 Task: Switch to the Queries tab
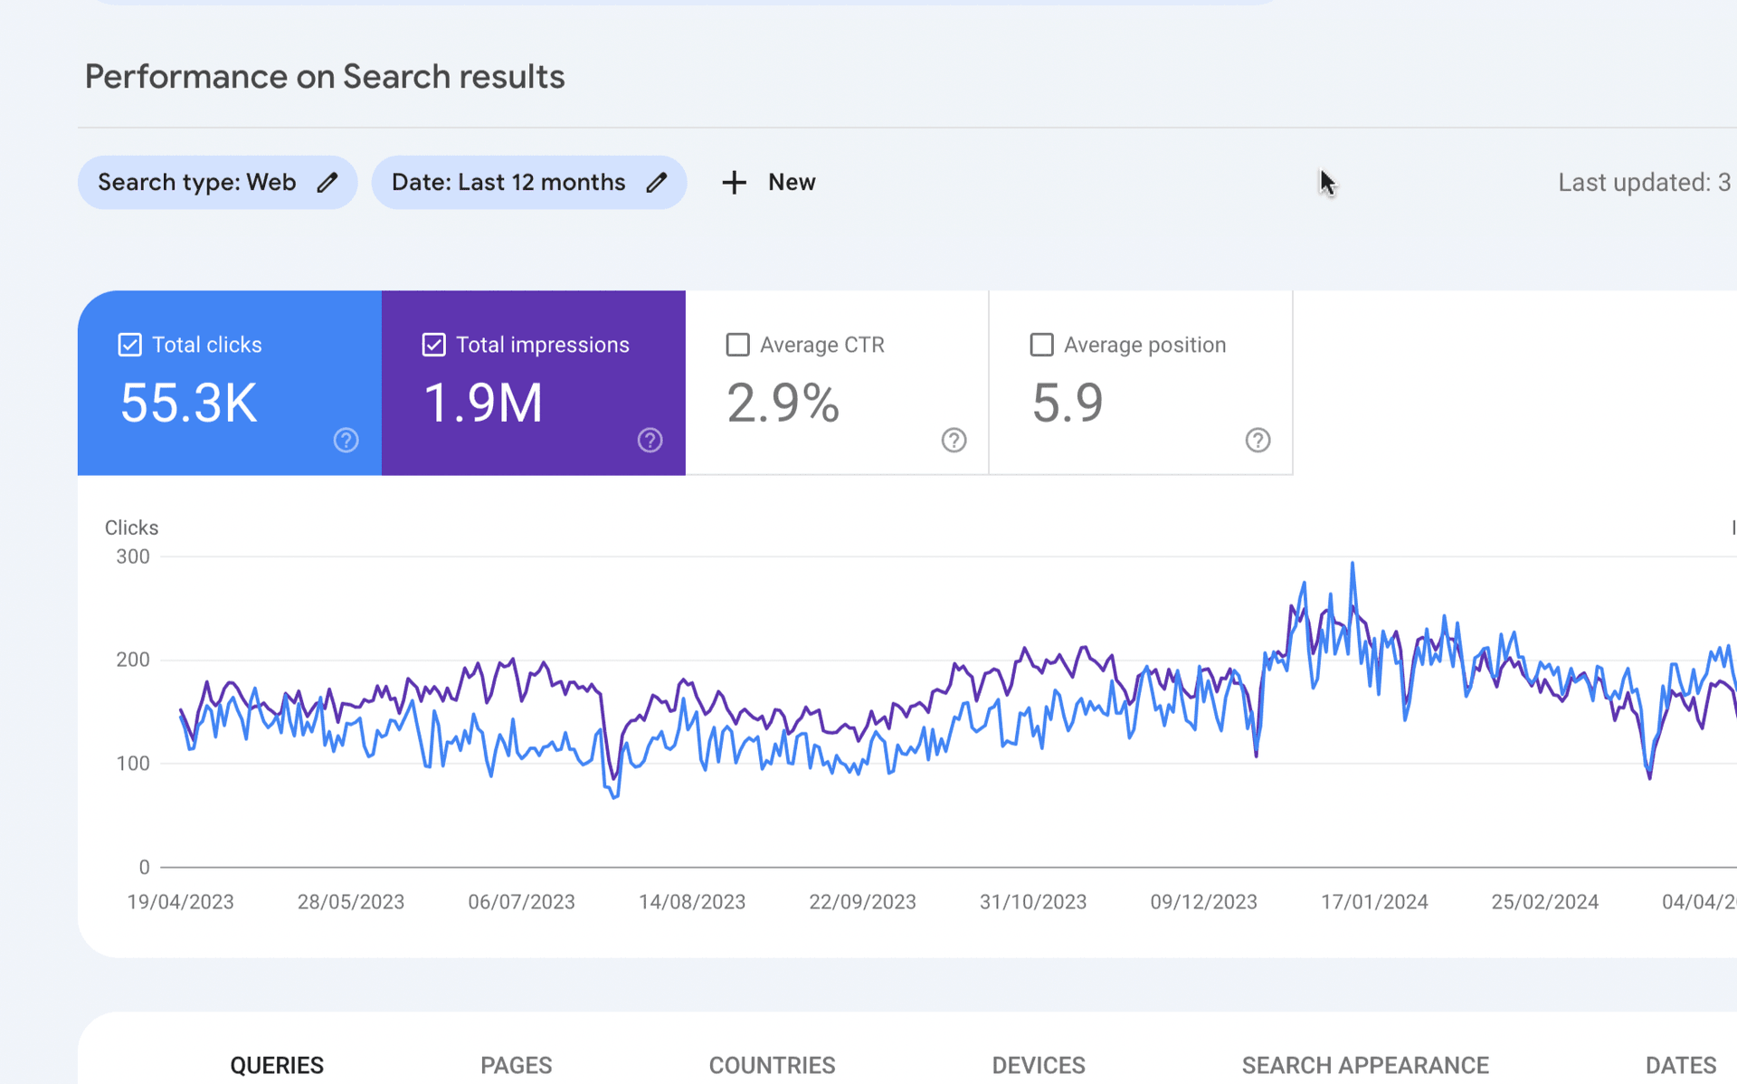277,1065
